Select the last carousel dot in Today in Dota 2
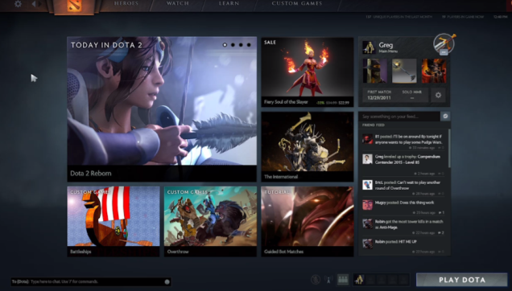The image size is (512, 291). click(x=249, y=45)
